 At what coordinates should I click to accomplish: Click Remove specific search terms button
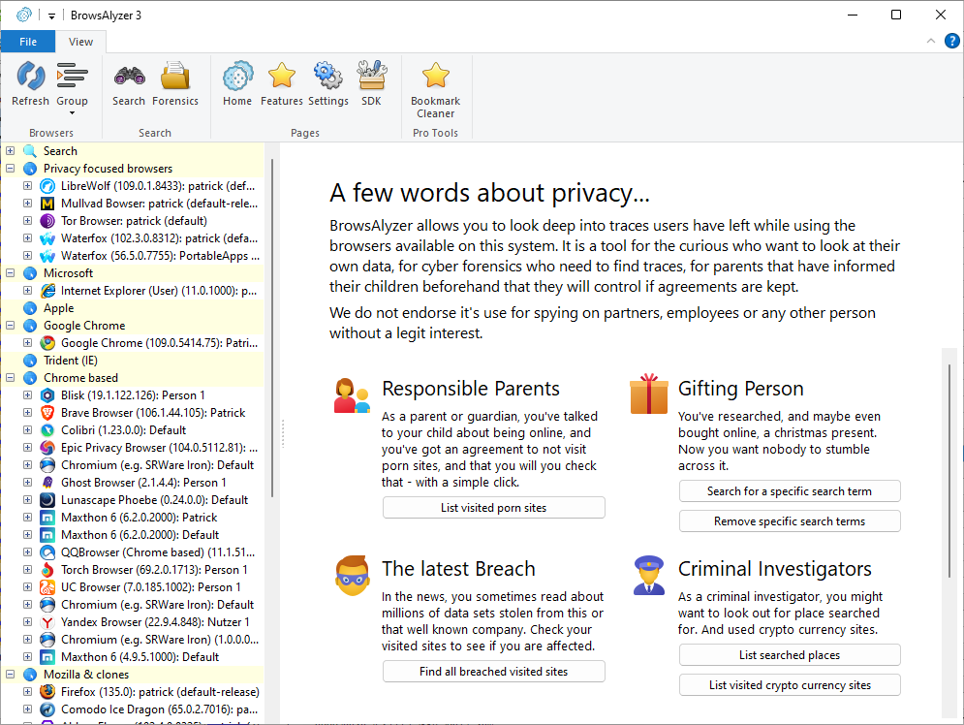click(x=790, y=520)
